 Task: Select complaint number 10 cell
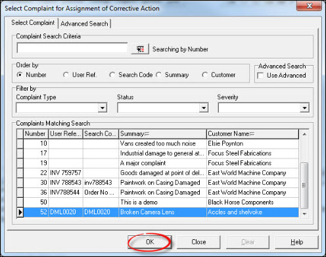pyautogui.click(x=36, y=143)
